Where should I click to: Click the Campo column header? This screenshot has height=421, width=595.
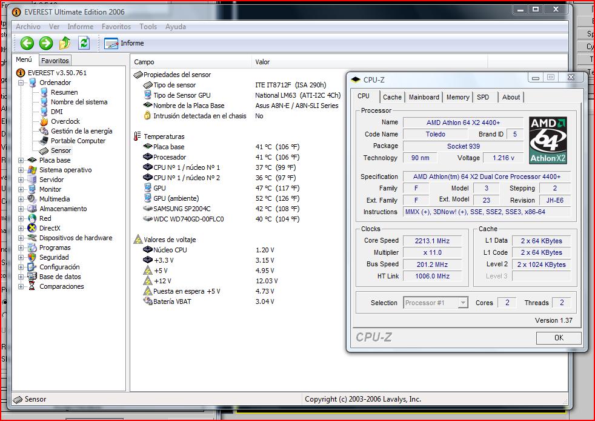tap(191, 62)
